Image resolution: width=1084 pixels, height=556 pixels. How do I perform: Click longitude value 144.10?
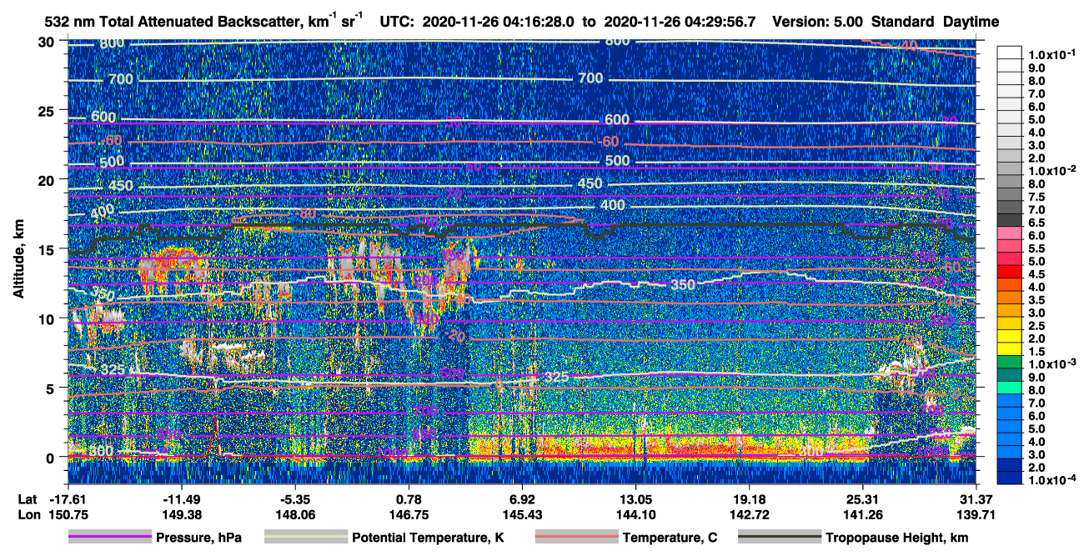(x=635, y=515)
